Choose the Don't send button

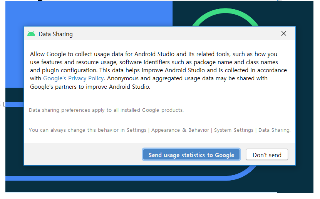click(x=267, y=155)
